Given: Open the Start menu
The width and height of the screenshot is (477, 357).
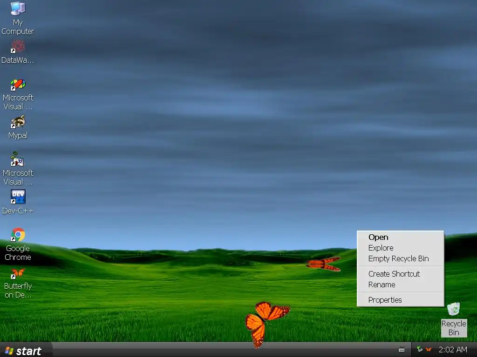Looking at the screenshot, I should click(x=26, y=350).
